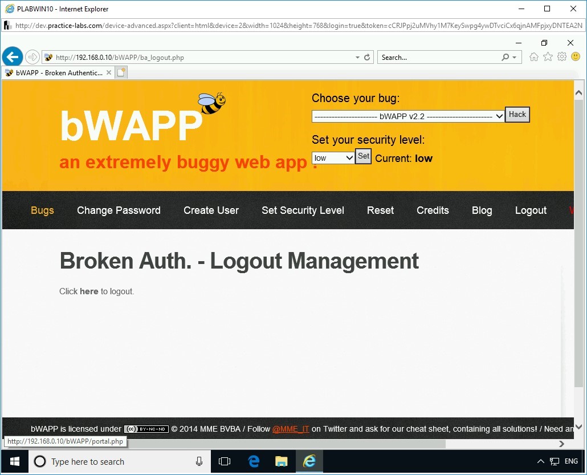
Task: Activate the microphone in the search bar
Action: pos(198,461)
